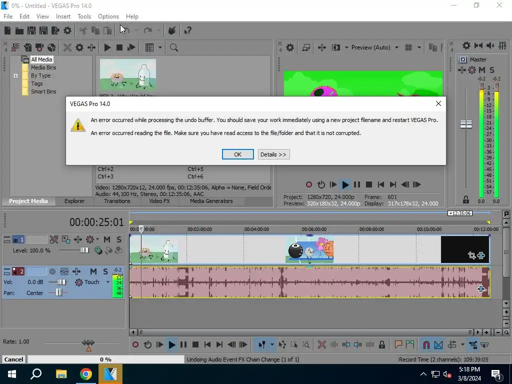
Task: Open video track 1 automation settings dropdown arrow
Action: click(97, 239)
